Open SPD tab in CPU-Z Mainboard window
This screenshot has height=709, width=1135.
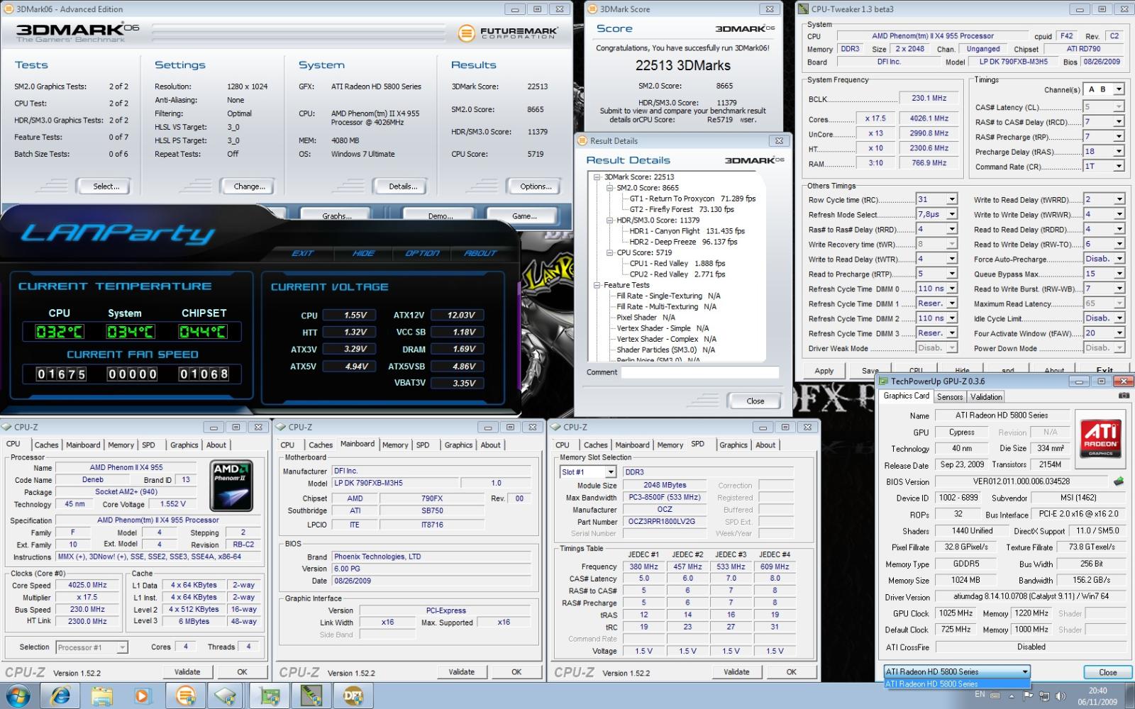point(423,445)
